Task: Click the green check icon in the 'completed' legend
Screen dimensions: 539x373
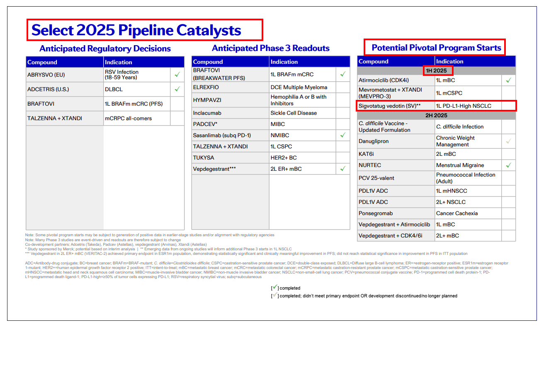Action: pyautogui.click(x=274, y=287)
